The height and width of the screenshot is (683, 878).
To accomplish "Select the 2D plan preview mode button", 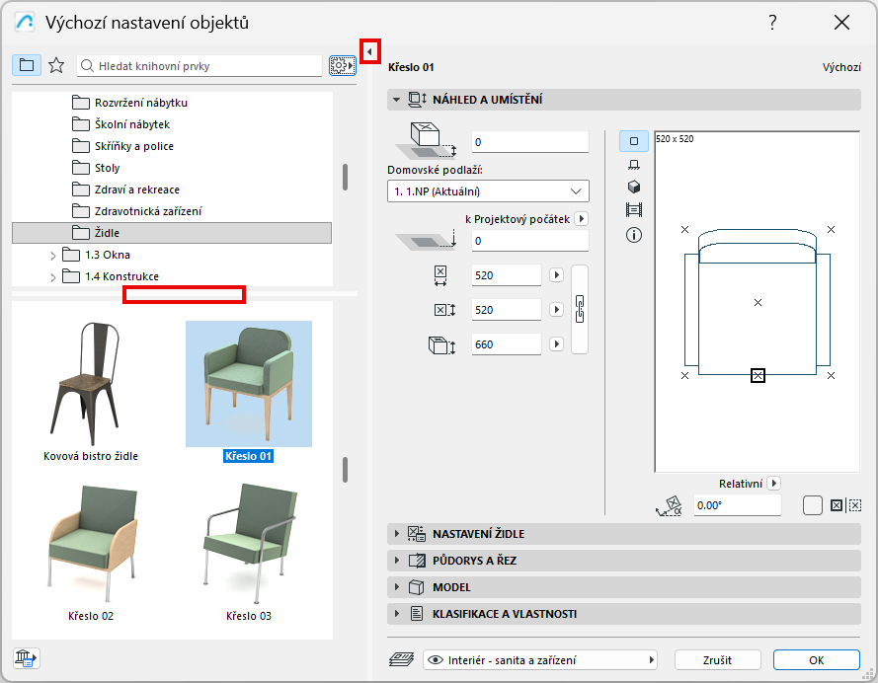I will point(634,141).
